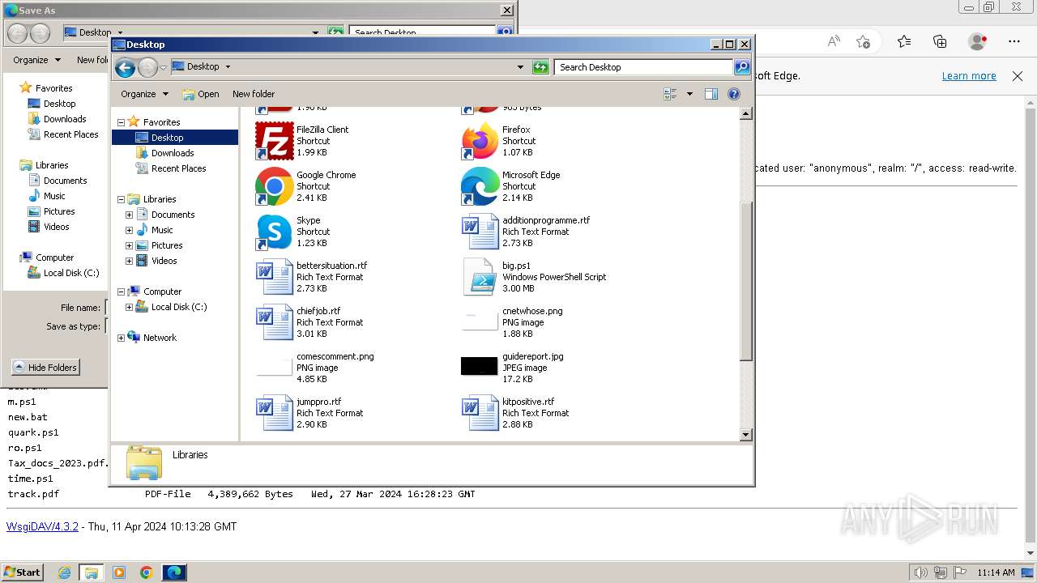This screenshot has width=1037, height=583.
Task: Expand the Local Disk (C:) node
Action: click(129, 307)
